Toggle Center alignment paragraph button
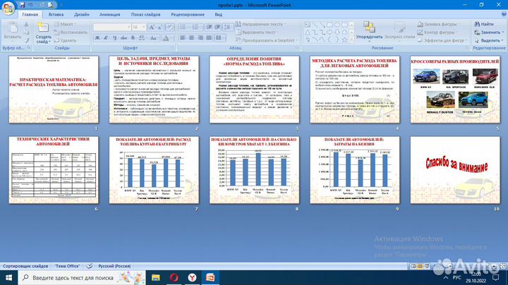 192,38
